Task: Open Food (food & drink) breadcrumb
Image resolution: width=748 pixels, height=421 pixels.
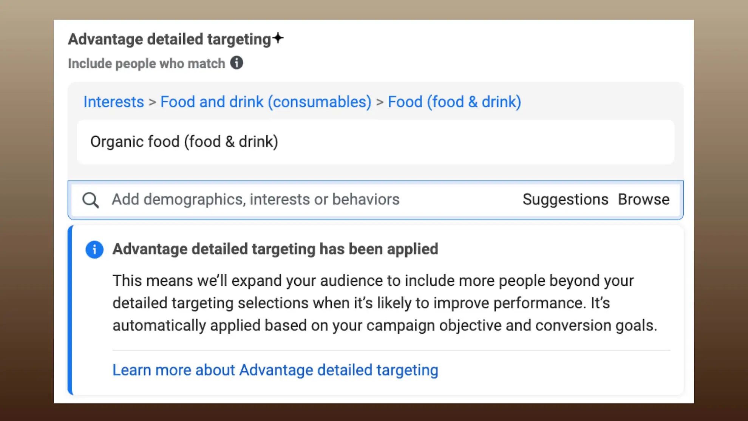Action: [x=454, y=102]
